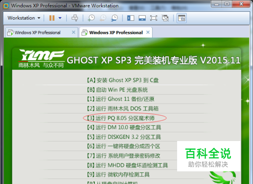Open the Workstation dropdown menu
Viewport: 253px width, 184px height.
(x=24, y=18)
